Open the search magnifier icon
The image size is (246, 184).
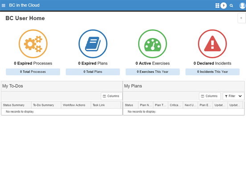tap(231, 6)
